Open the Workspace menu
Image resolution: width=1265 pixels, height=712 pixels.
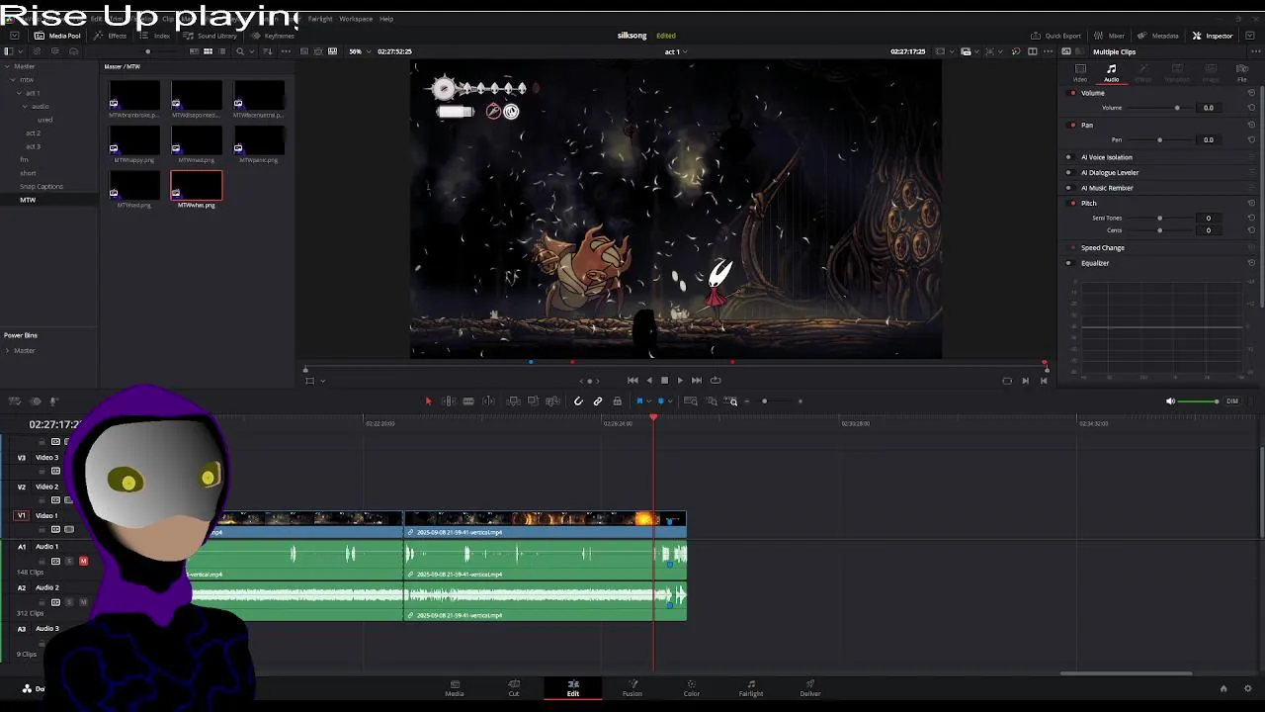pos(356,19)
